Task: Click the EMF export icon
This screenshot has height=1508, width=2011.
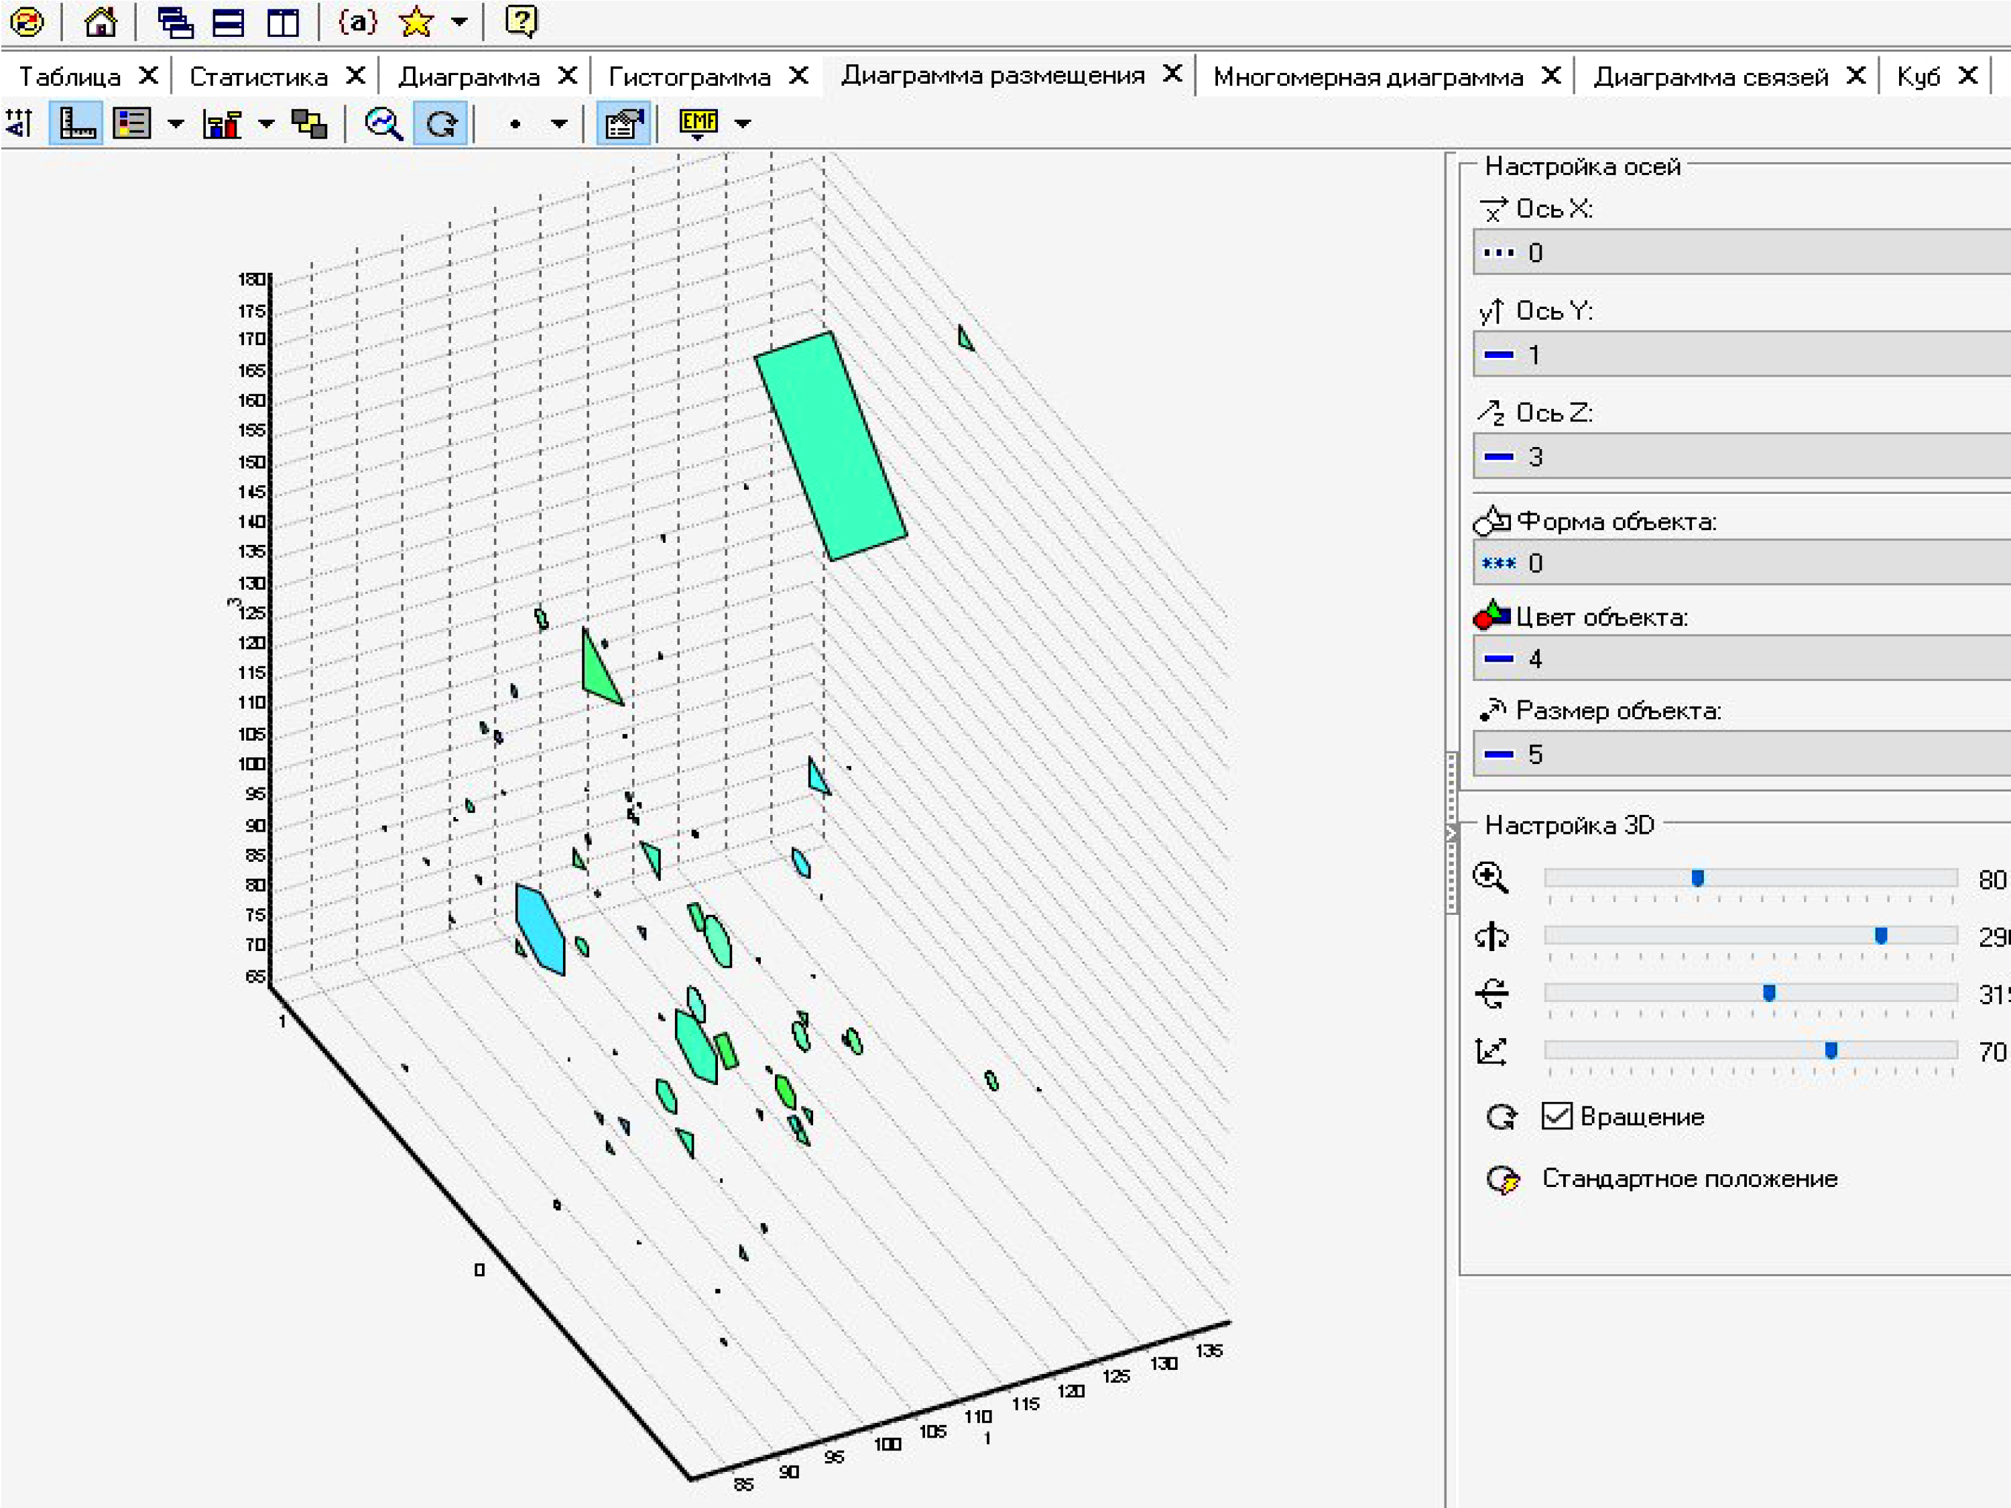Action: click(x=698, y=123)
